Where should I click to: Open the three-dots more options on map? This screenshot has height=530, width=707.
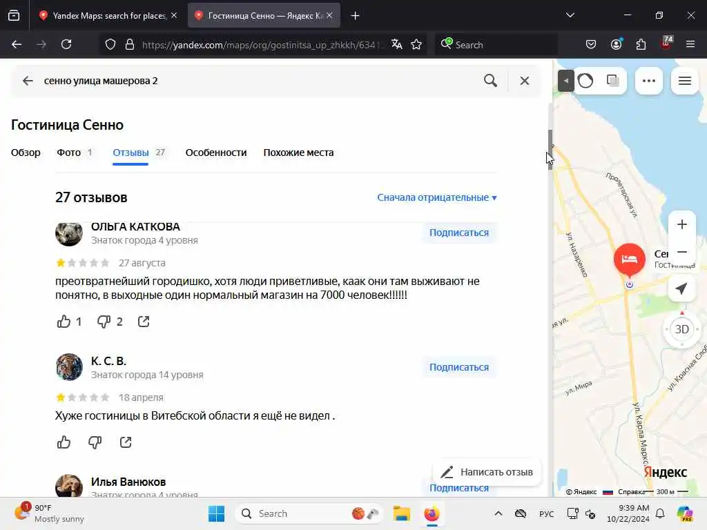649,81
